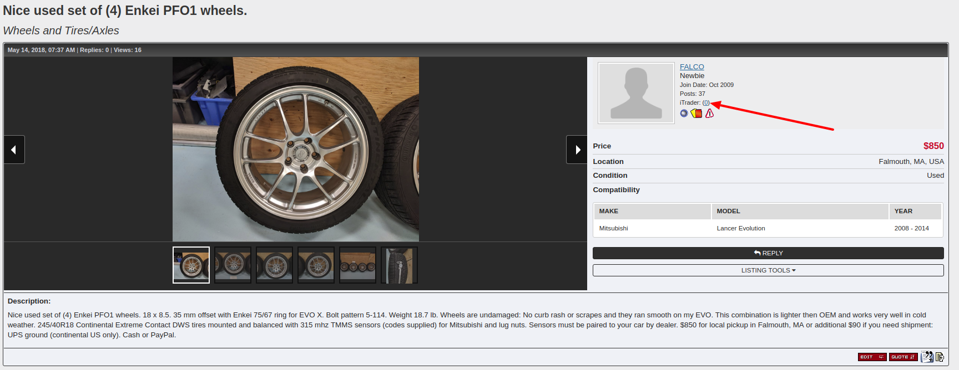Click the 'Mitsubishi' make cell

pyautogui.click(x=613, y=228)
